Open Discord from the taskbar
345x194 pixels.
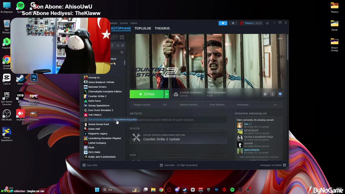177,190
